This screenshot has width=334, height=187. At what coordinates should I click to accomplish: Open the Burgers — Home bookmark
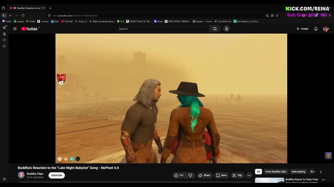(202, 21)
